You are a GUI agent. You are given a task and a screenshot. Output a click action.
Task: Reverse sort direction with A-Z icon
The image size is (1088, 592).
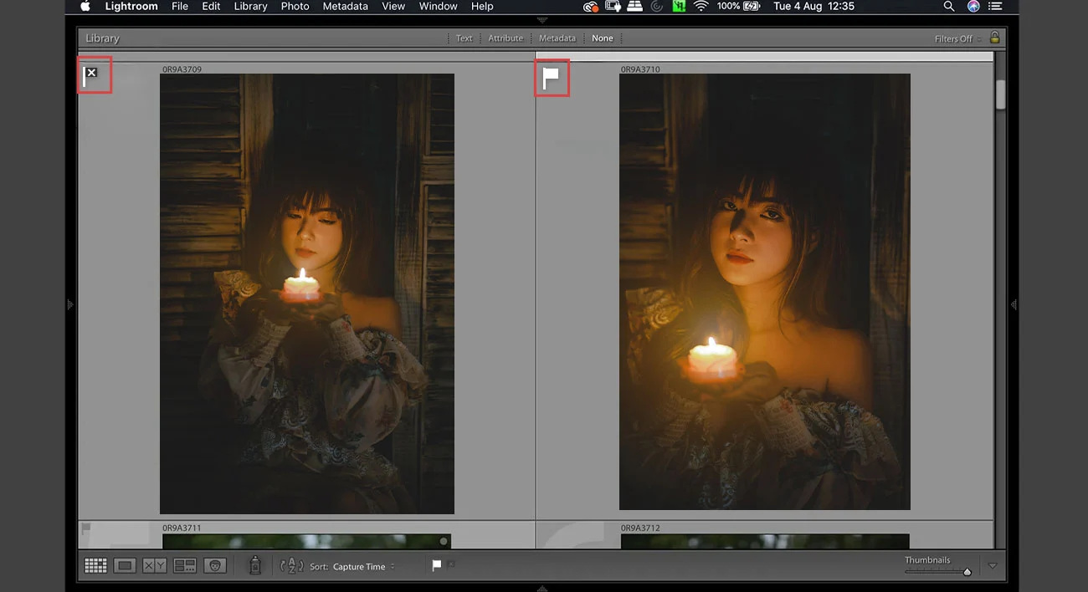pos(291,566)
